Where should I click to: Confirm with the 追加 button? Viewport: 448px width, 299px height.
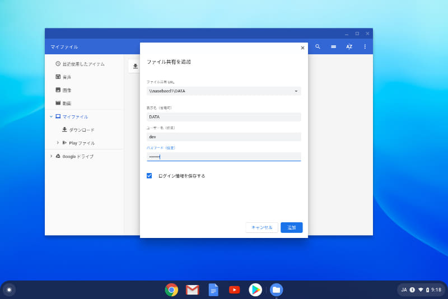[x=291, y=227]
